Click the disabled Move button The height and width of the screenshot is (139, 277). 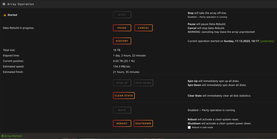122,110
